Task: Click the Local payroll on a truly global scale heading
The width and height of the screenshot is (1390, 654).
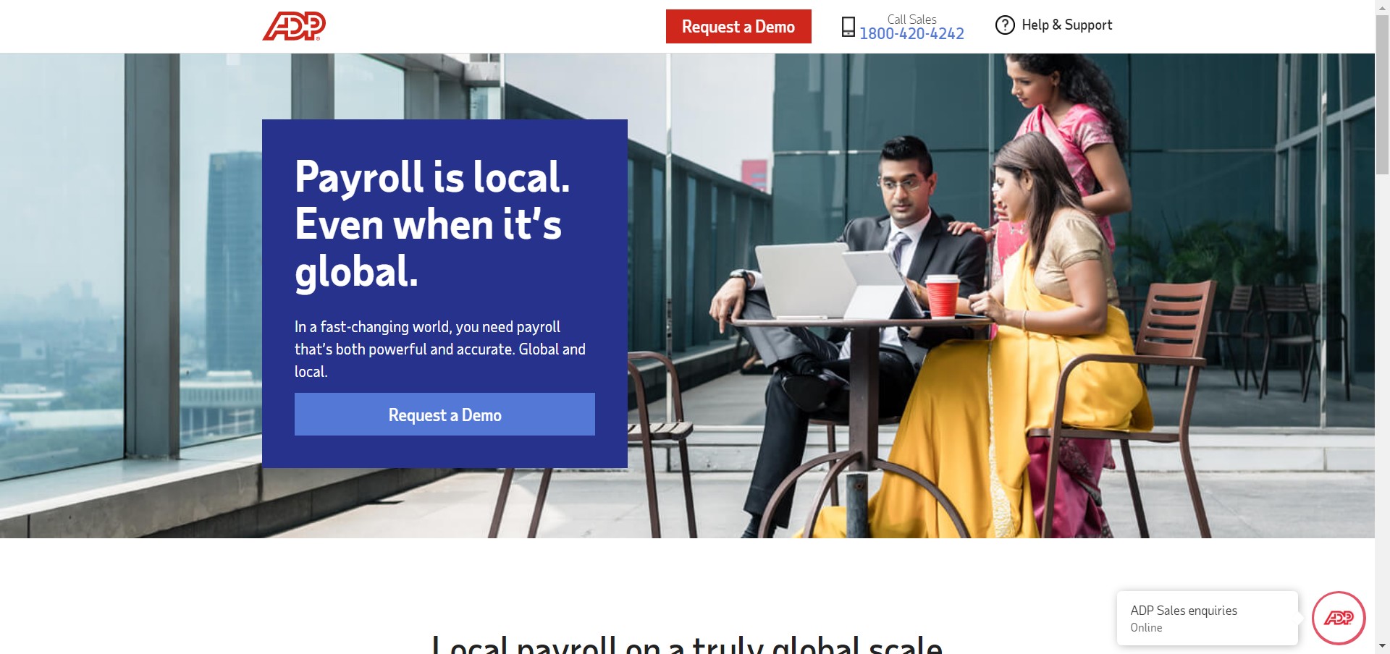Action: pos(687,644)
